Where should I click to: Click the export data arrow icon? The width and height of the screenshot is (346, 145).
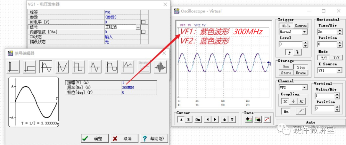click(258, 120)
